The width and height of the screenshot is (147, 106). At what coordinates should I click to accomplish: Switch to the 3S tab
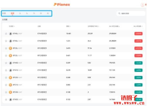coord(48,13)
